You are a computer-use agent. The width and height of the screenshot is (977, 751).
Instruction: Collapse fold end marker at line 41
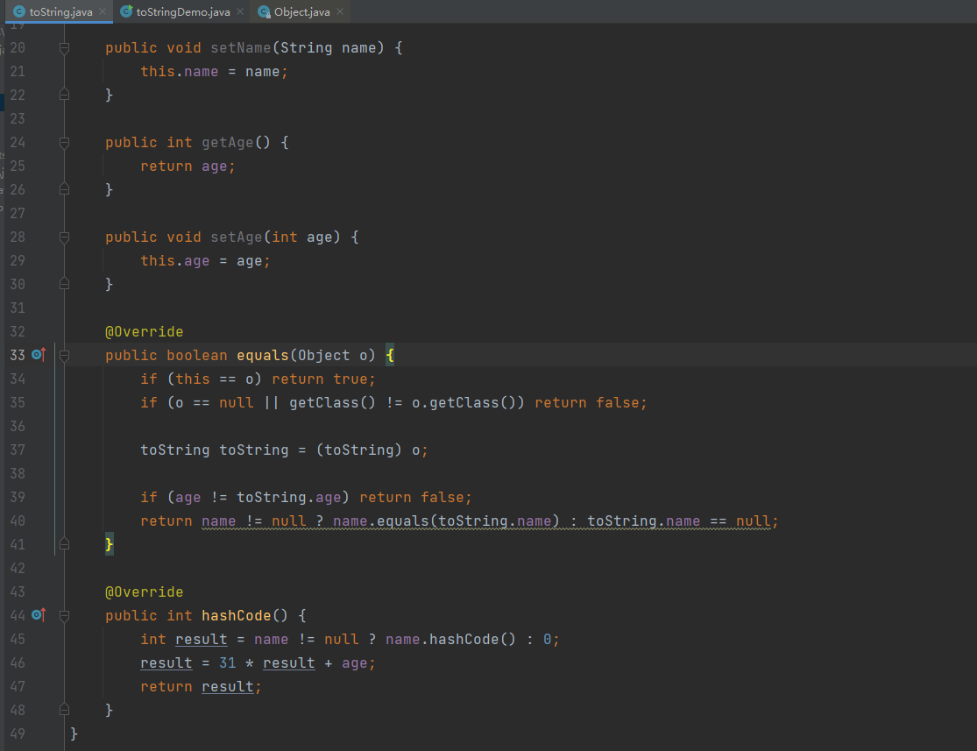coord(64,544)
